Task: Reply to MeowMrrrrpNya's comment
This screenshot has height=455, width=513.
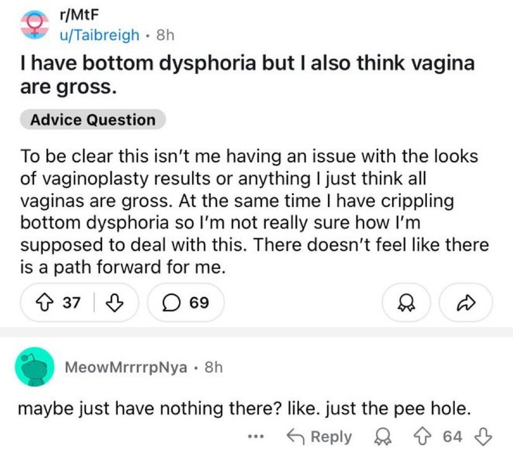Action: 319,436
